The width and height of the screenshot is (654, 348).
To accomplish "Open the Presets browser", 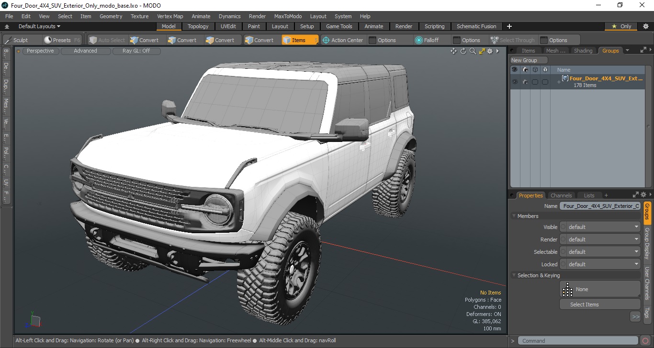I will coord(62,40).
